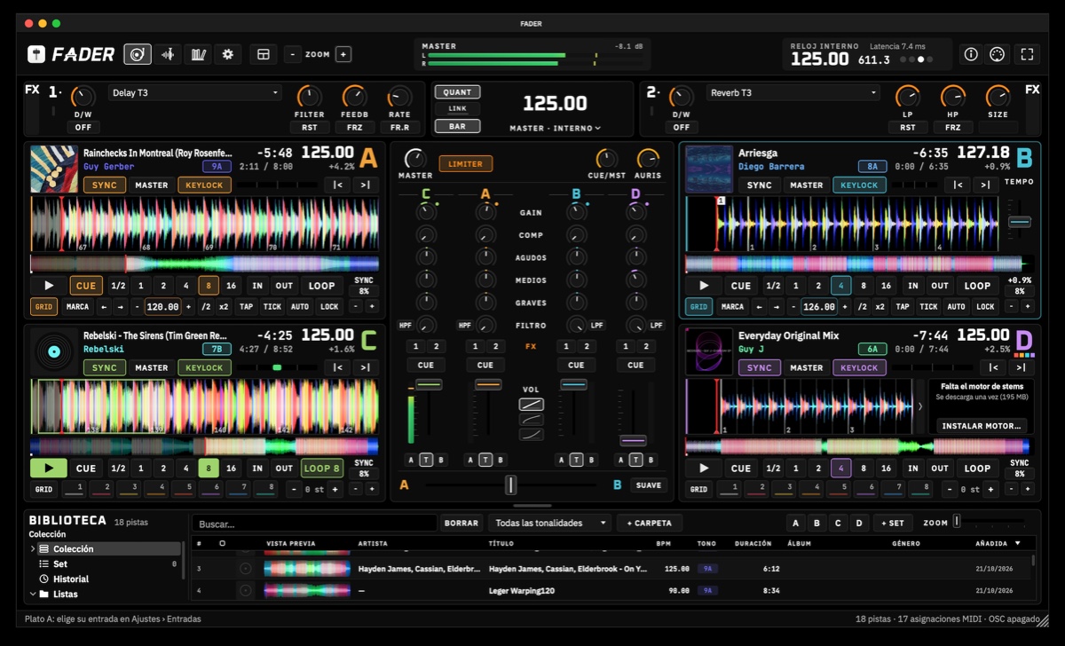Jump to start of deck D track

pos(994,367)
